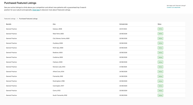
Task: Open the 'Click here' Featured Listings link
Action: (36, 10)
